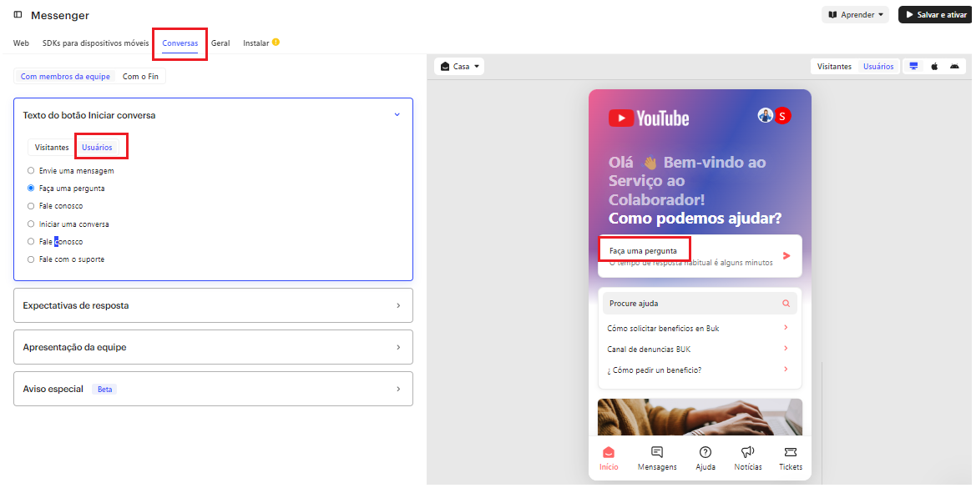
Task: Open the 'SDKs para dispositivos móveis' tab
Action: tap(95, 43)
